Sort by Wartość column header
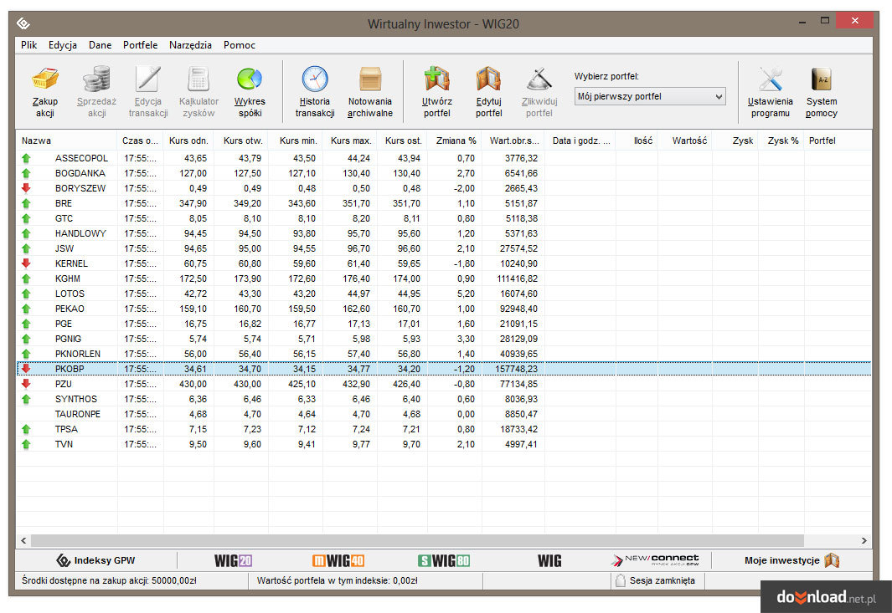 pyautogui.click(x=685, y=140)
